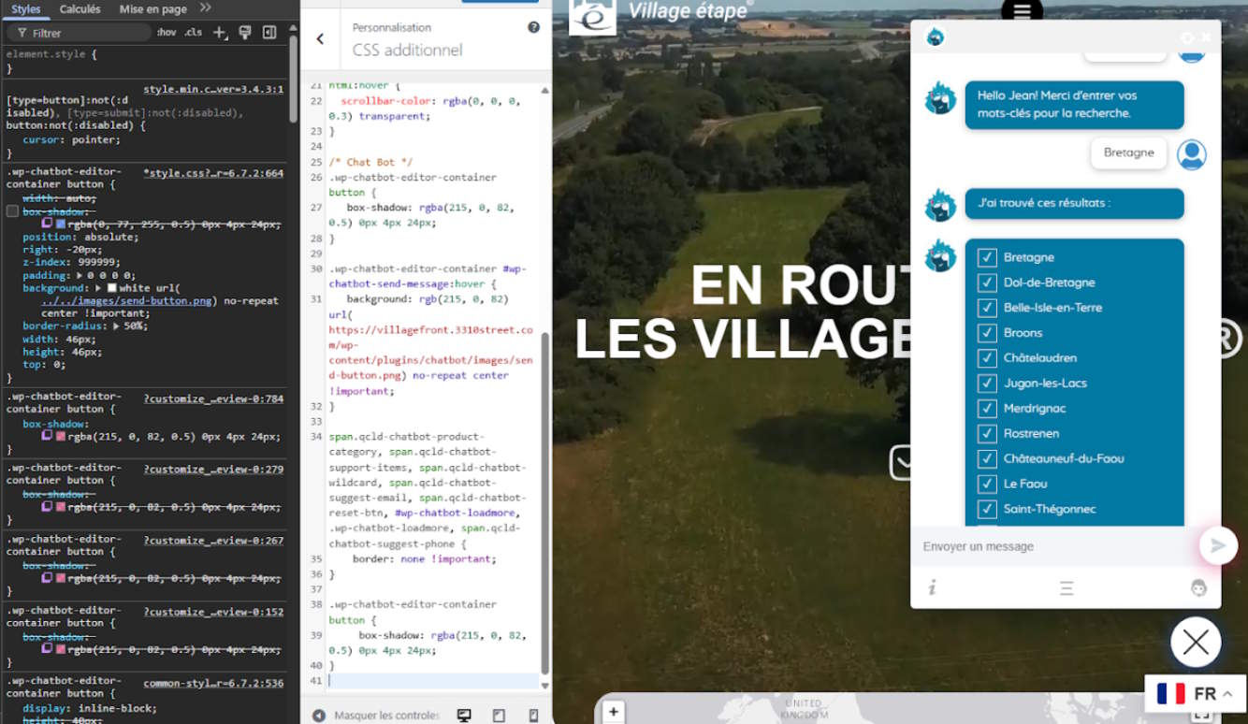1248x724 pixels.
Task: Close the chatbot with round X button
Action: 1195,642
